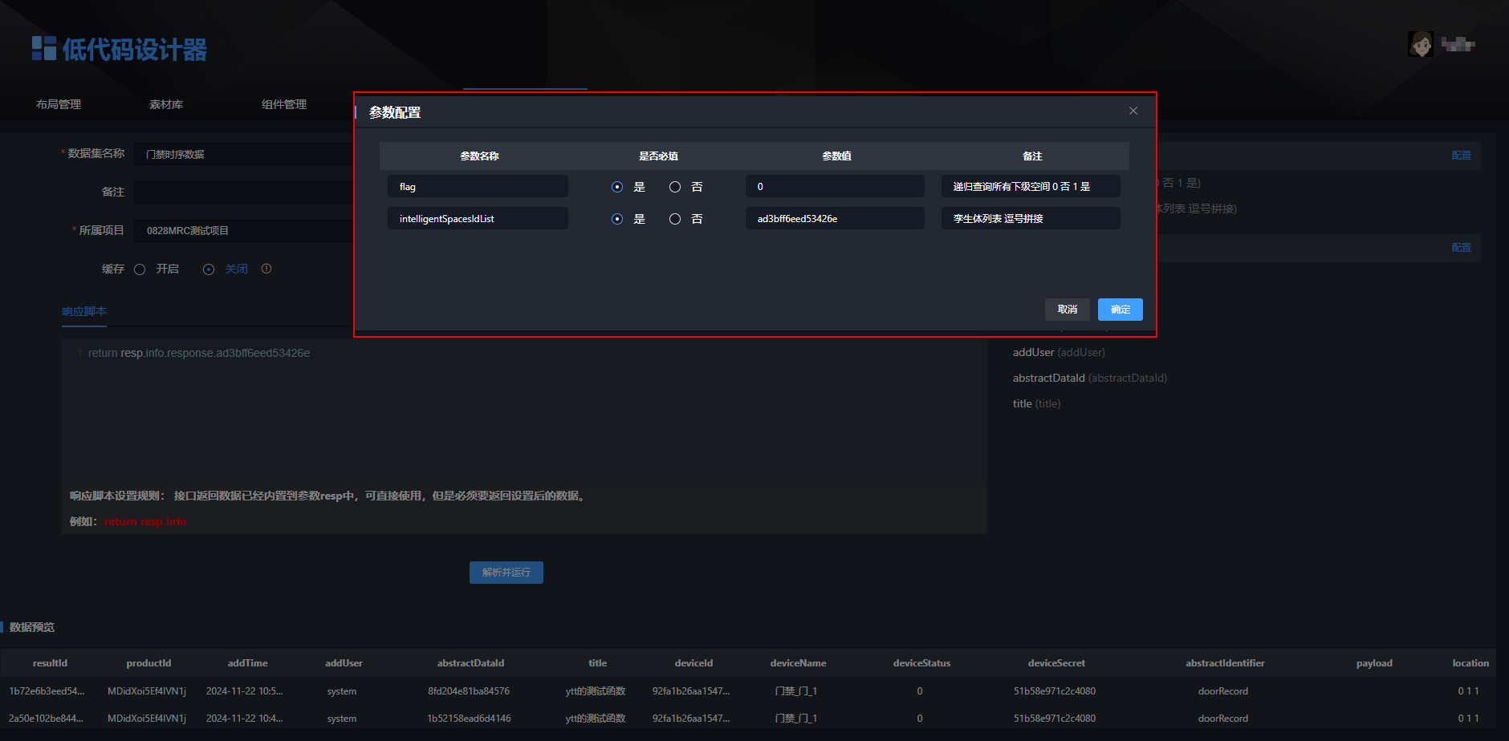Open the 素材库 menu
The image size is (1509, 741).
pyautogui.click(x=166, y=104)
